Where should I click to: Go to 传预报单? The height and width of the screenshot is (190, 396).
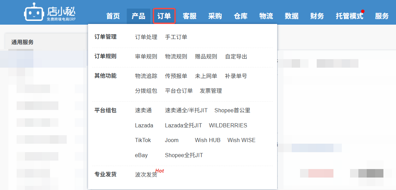pyautogui.click(x=176, y=76)
